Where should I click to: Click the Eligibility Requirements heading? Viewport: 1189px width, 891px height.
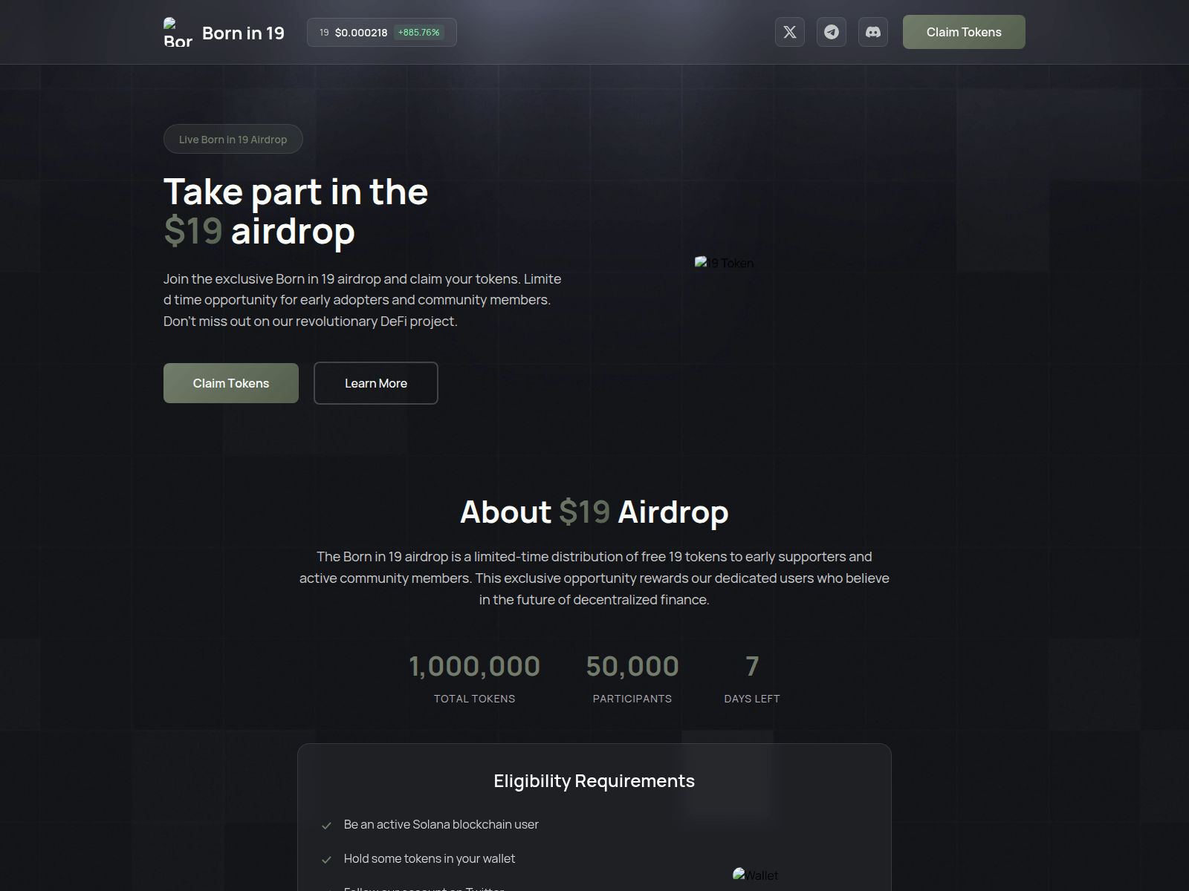[594, 780]
